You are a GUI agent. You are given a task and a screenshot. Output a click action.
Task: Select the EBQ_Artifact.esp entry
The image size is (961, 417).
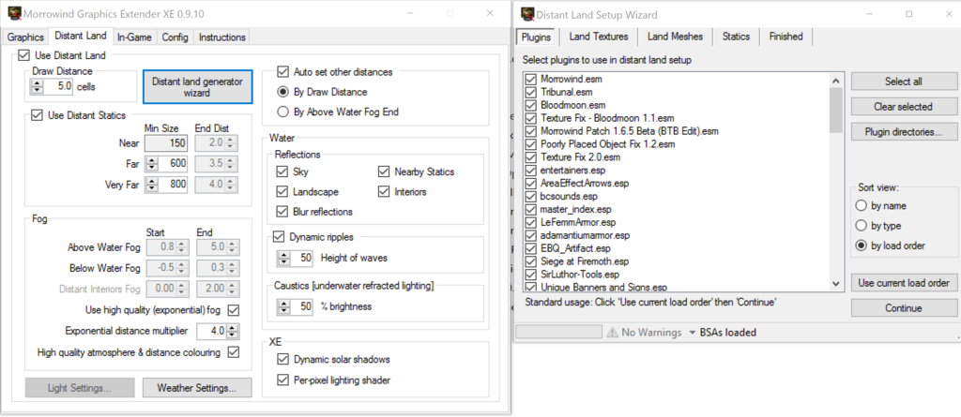575,248
